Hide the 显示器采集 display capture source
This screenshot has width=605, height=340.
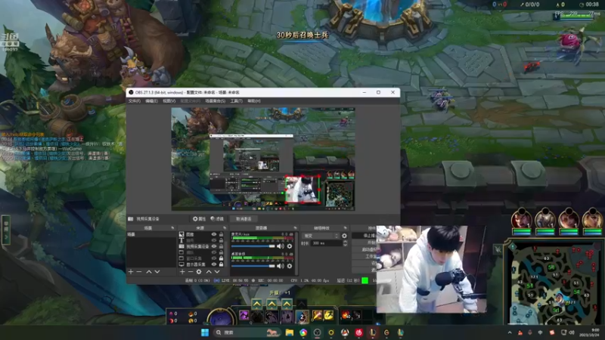[214, 264]
